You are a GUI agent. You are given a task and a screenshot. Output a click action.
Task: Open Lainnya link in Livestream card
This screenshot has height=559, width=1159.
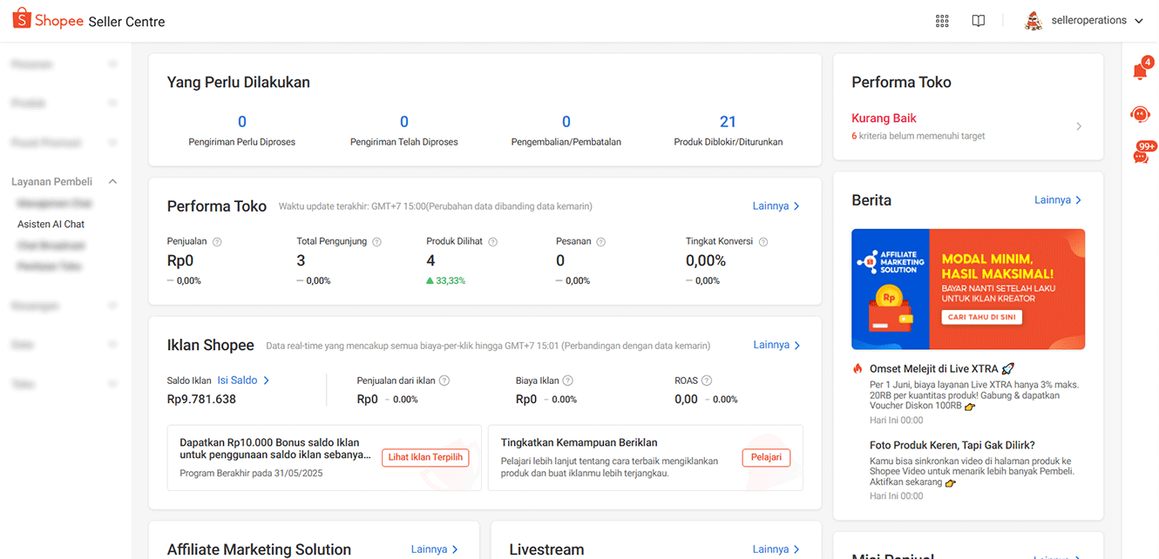click(x=776, y=549)
